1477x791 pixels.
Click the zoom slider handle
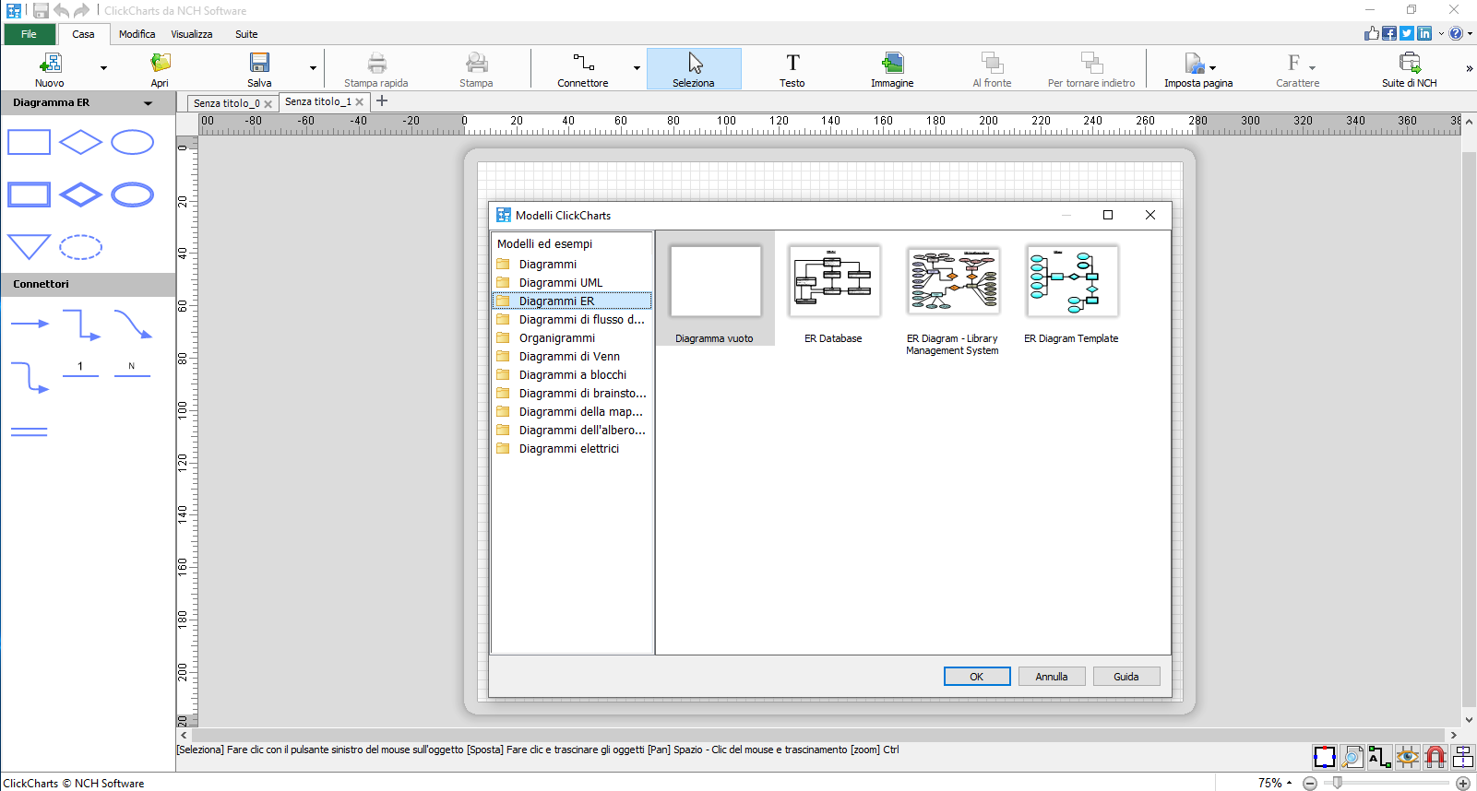tap(1338, 783)
